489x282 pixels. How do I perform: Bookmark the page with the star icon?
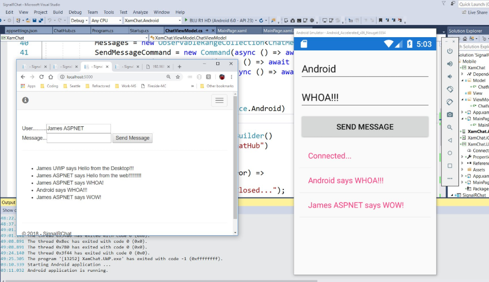point(178,77)
